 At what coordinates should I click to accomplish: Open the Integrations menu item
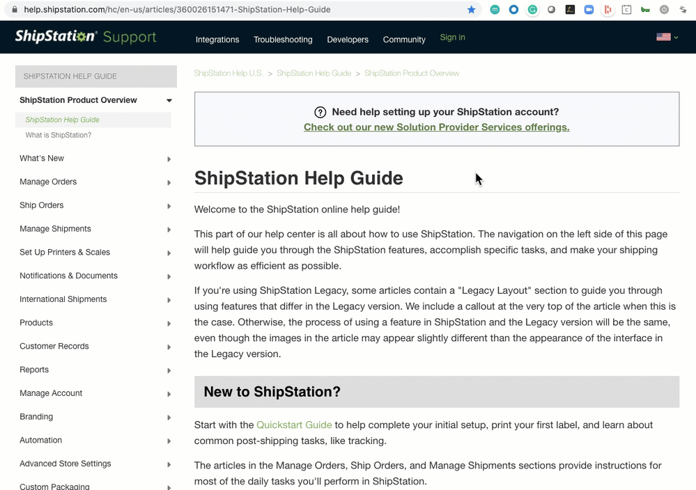point(217,40)
